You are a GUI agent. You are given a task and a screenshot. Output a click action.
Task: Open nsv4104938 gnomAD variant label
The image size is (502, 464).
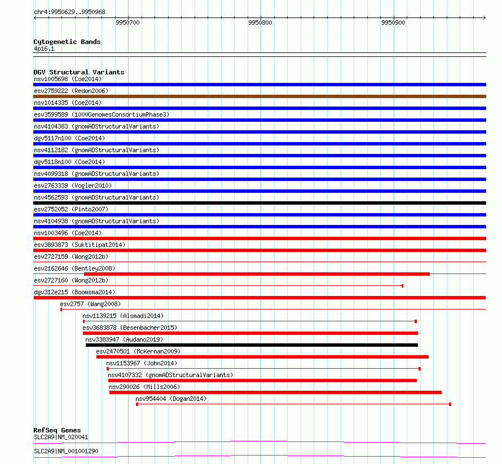[x=96, y=221]
